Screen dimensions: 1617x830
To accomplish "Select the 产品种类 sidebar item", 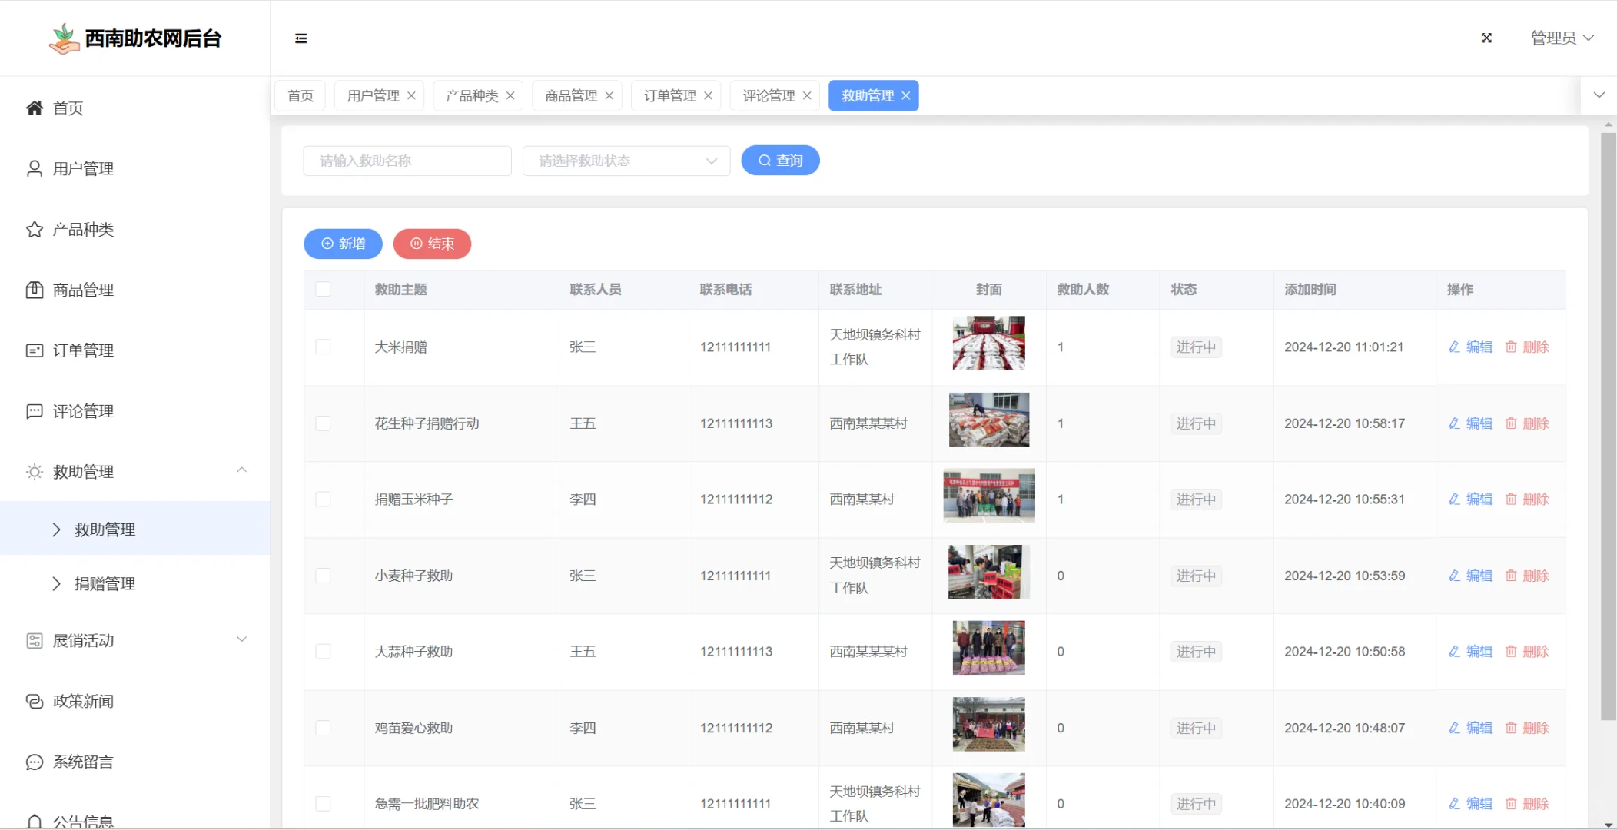I will [x=82, y=229].
